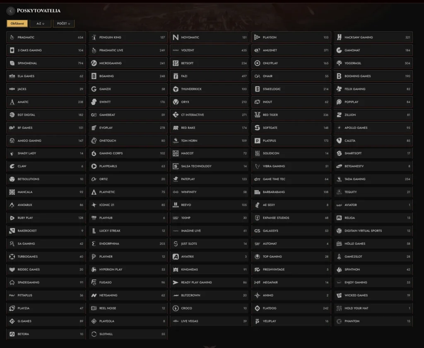Open the Tada Gaming provider
Screen dimensions: 424x348
pos(373,179)
